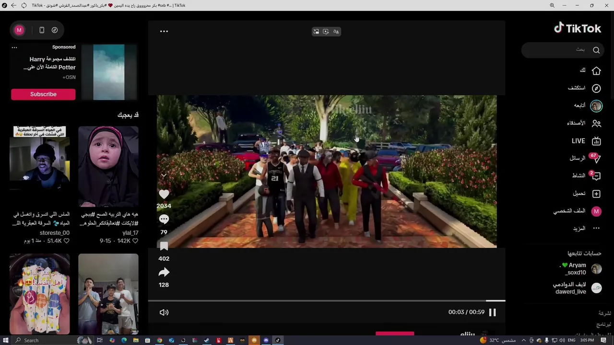Open the comments showing 79
614x345 pixels.
[164, 219]
